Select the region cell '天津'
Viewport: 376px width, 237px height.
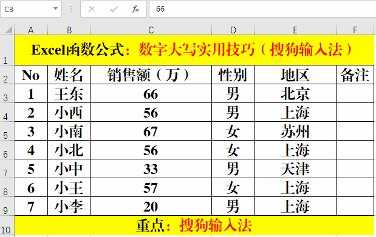tap(295, 169)
